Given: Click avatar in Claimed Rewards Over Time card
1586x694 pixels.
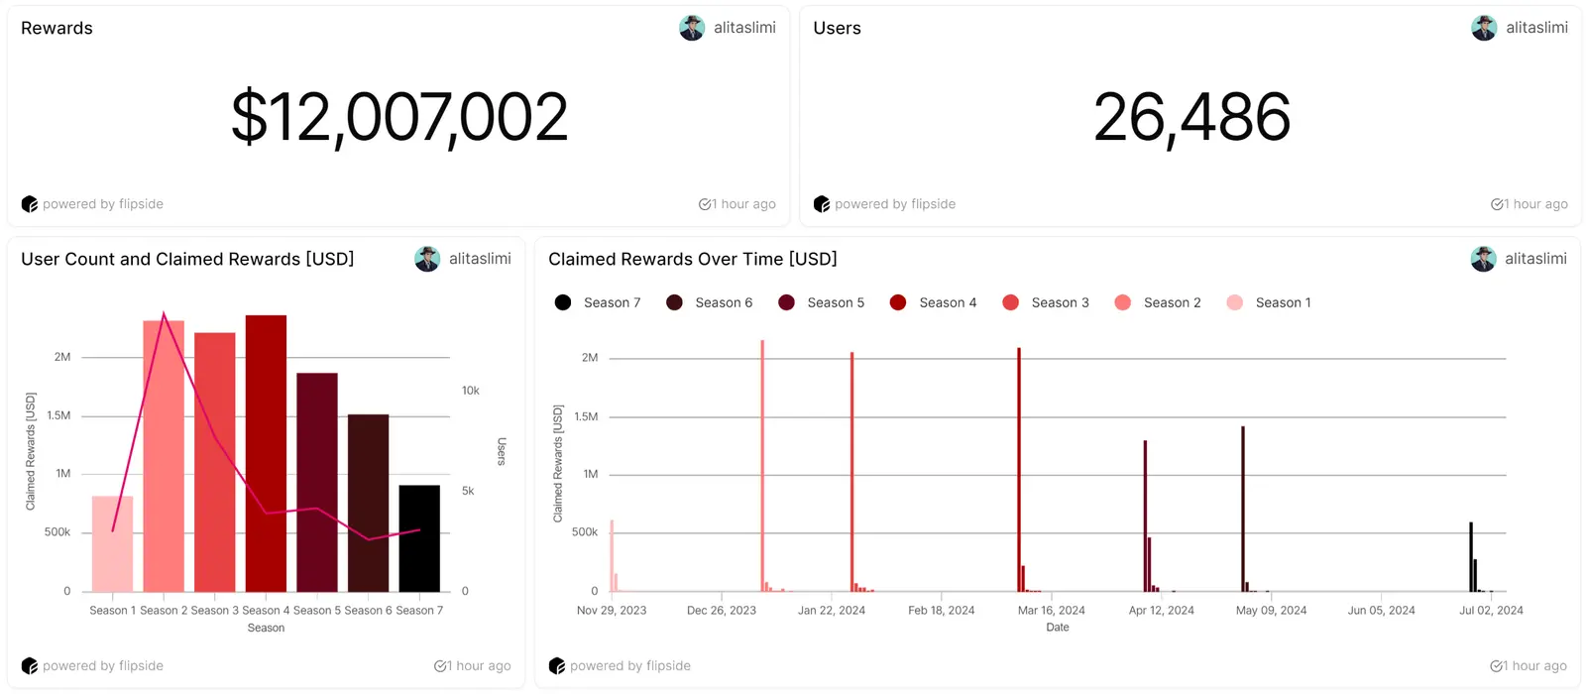Looking at the screenshot, I should 1483,259.
